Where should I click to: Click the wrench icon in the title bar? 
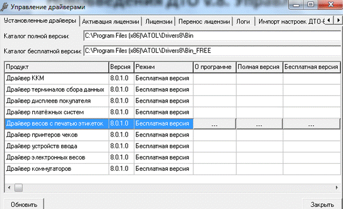coord(4,7)
